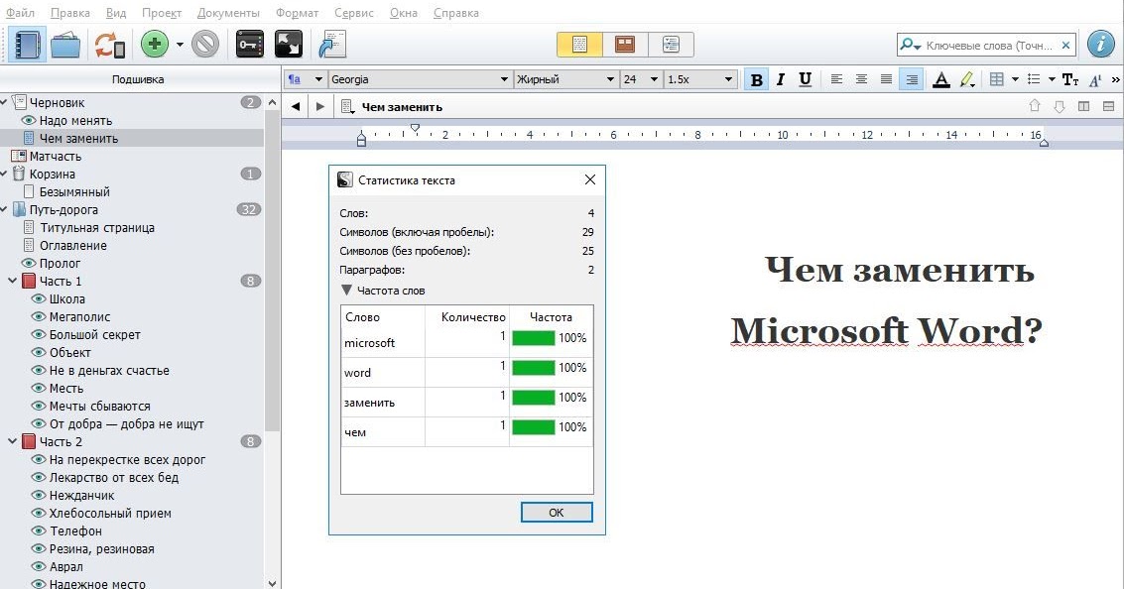
Task: Align text left
Action: coord(836,79)
